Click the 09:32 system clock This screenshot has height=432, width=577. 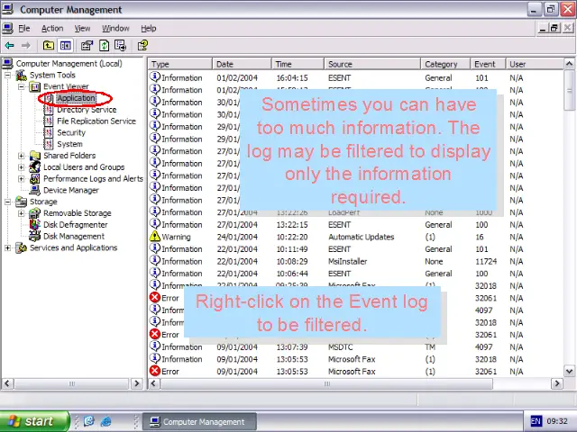[557, 421]
